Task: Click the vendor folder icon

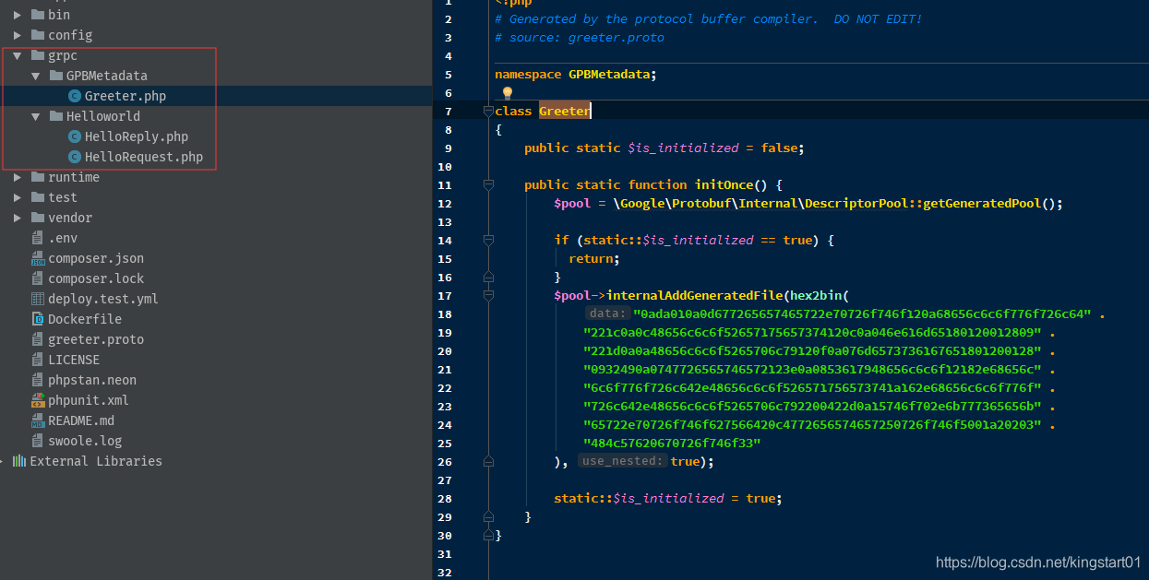Action: coord(38,218)
